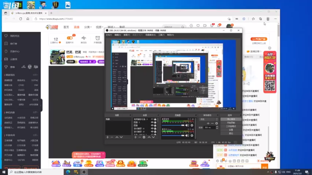312x175 pixels.
Task: Open the transition type dropdown in OBS
Action: point(209,120)
